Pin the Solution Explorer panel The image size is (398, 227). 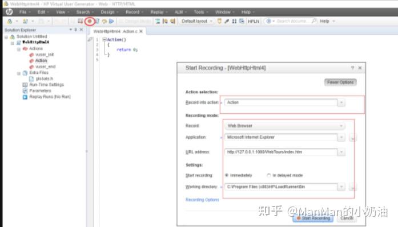[75, 30]
